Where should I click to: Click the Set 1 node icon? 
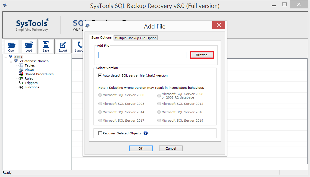(11, 57)
